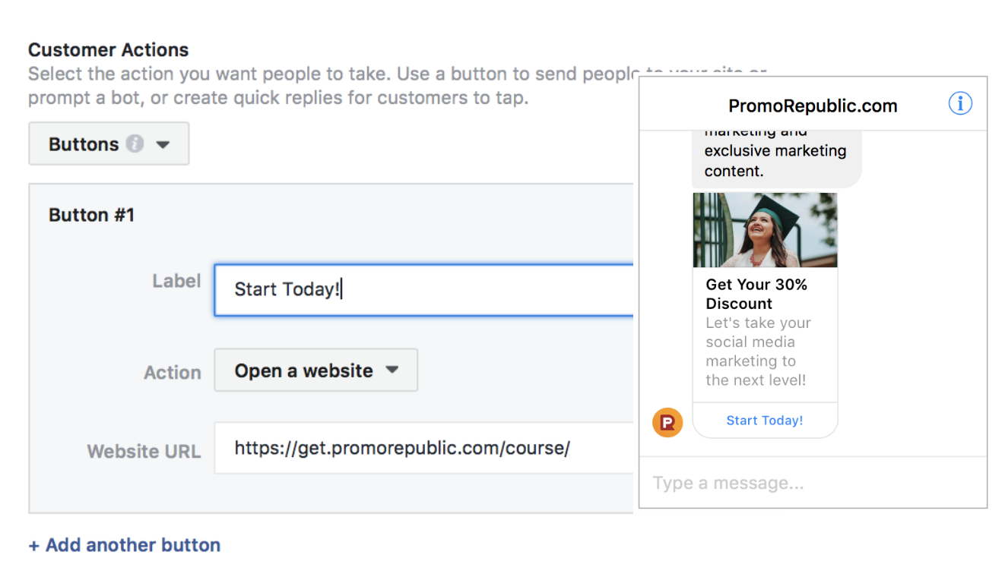Click the PromoRepublic.com preview title
Image resolution: width=1005 pixels, height=580 pixels.
coord(813,106)
